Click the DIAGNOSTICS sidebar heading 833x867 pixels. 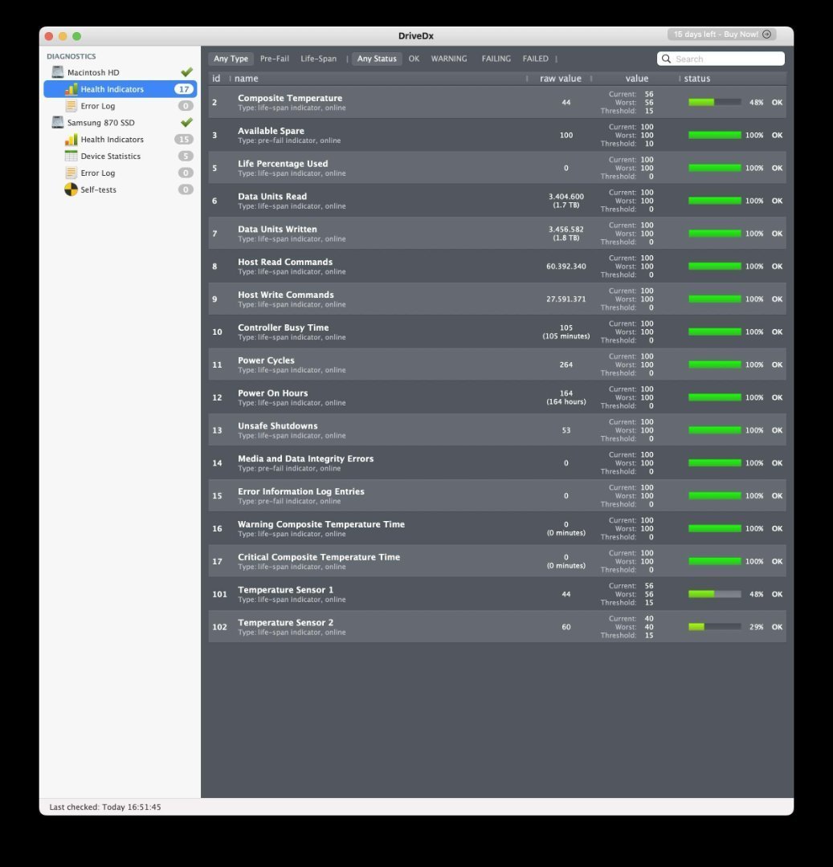[71, 56]
